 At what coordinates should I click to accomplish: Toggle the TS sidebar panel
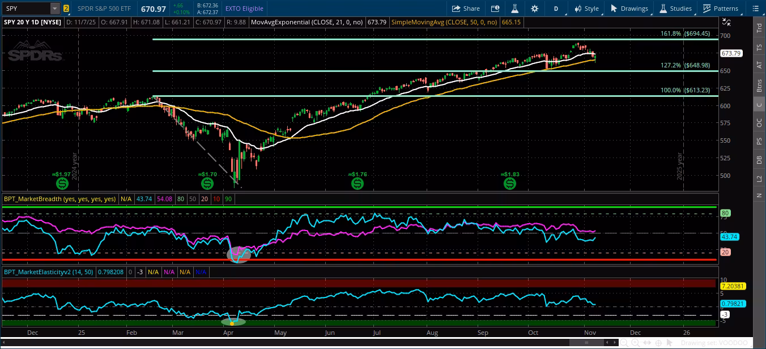pos(759,46)
